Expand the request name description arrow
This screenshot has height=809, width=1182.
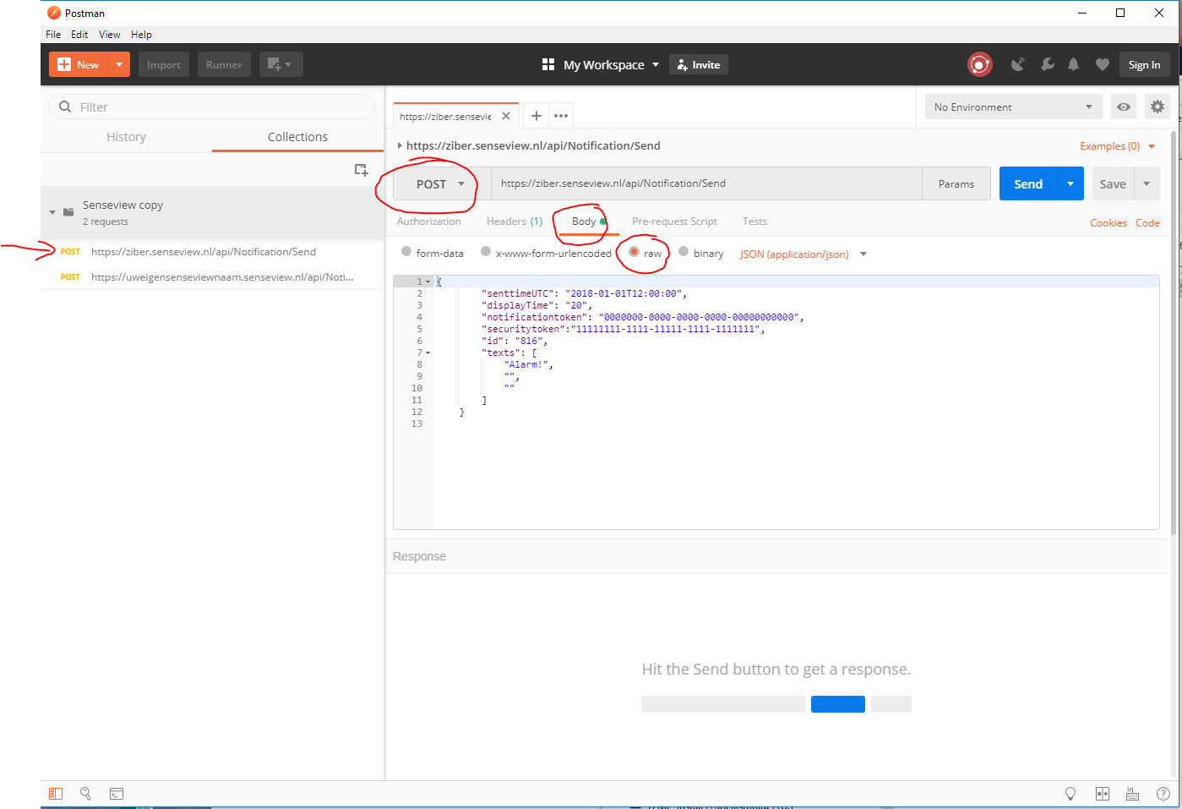click(400, 145)
